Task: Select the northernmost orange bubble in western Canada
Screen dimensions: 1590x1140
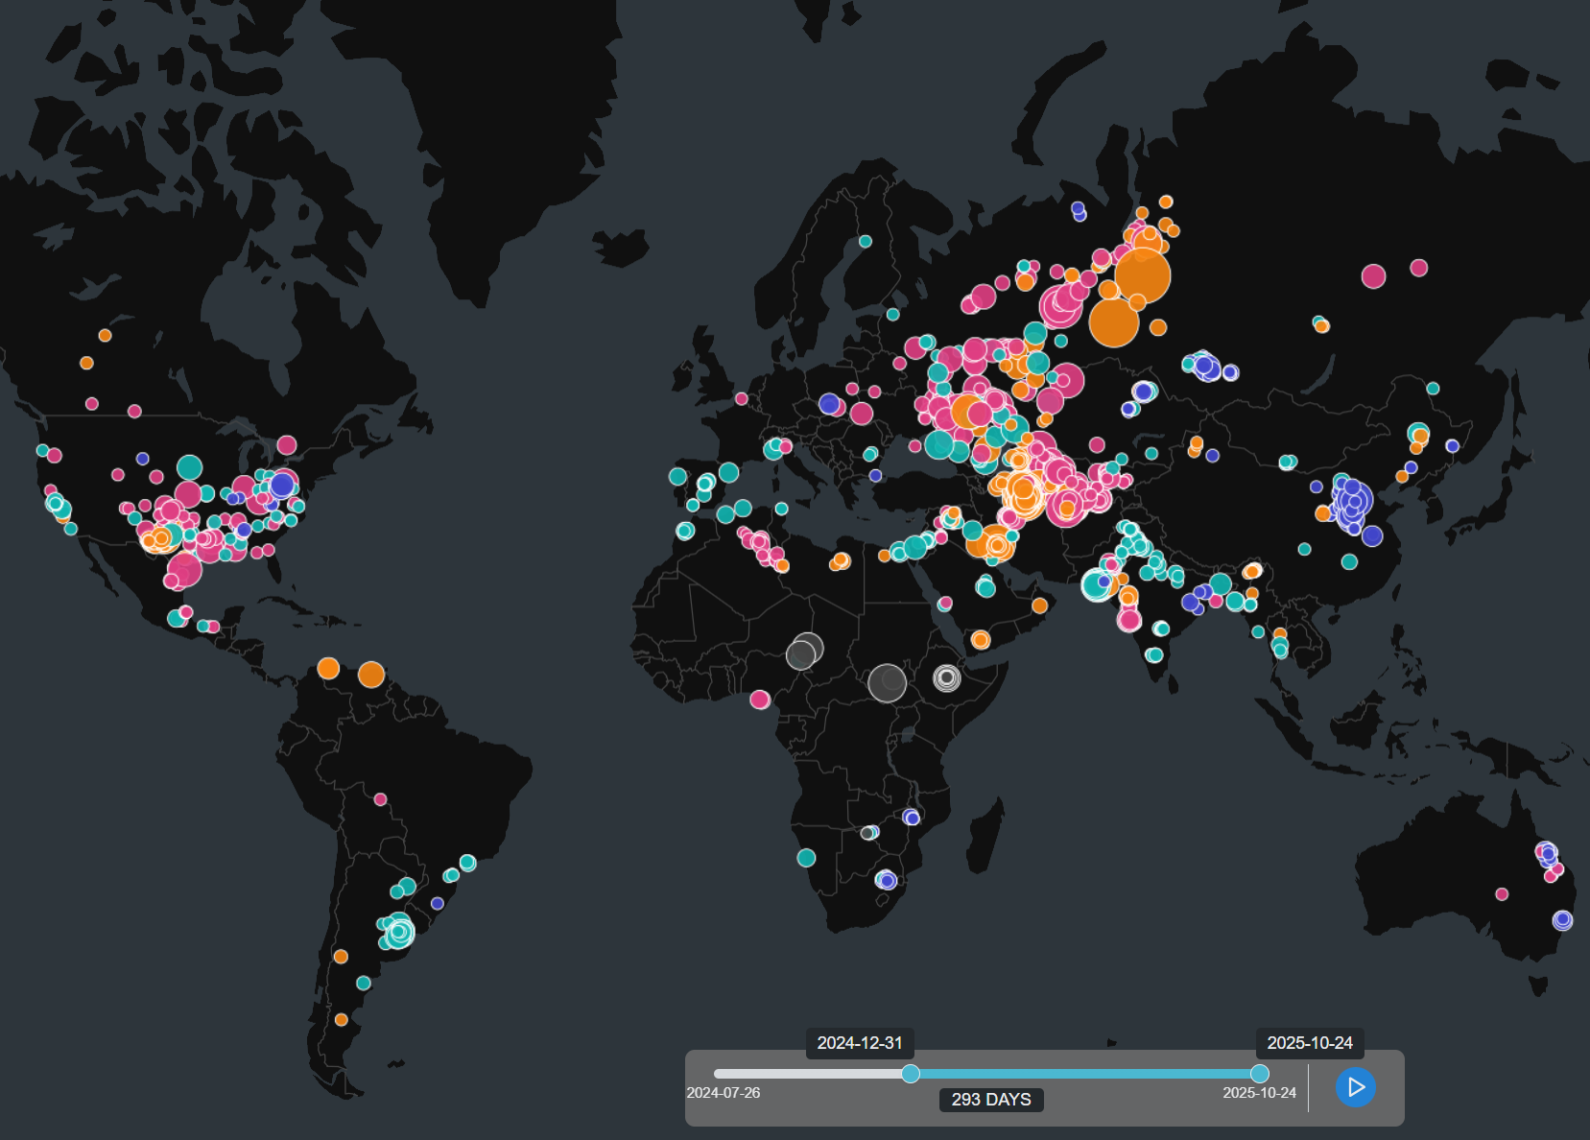Action: point(105,336)
